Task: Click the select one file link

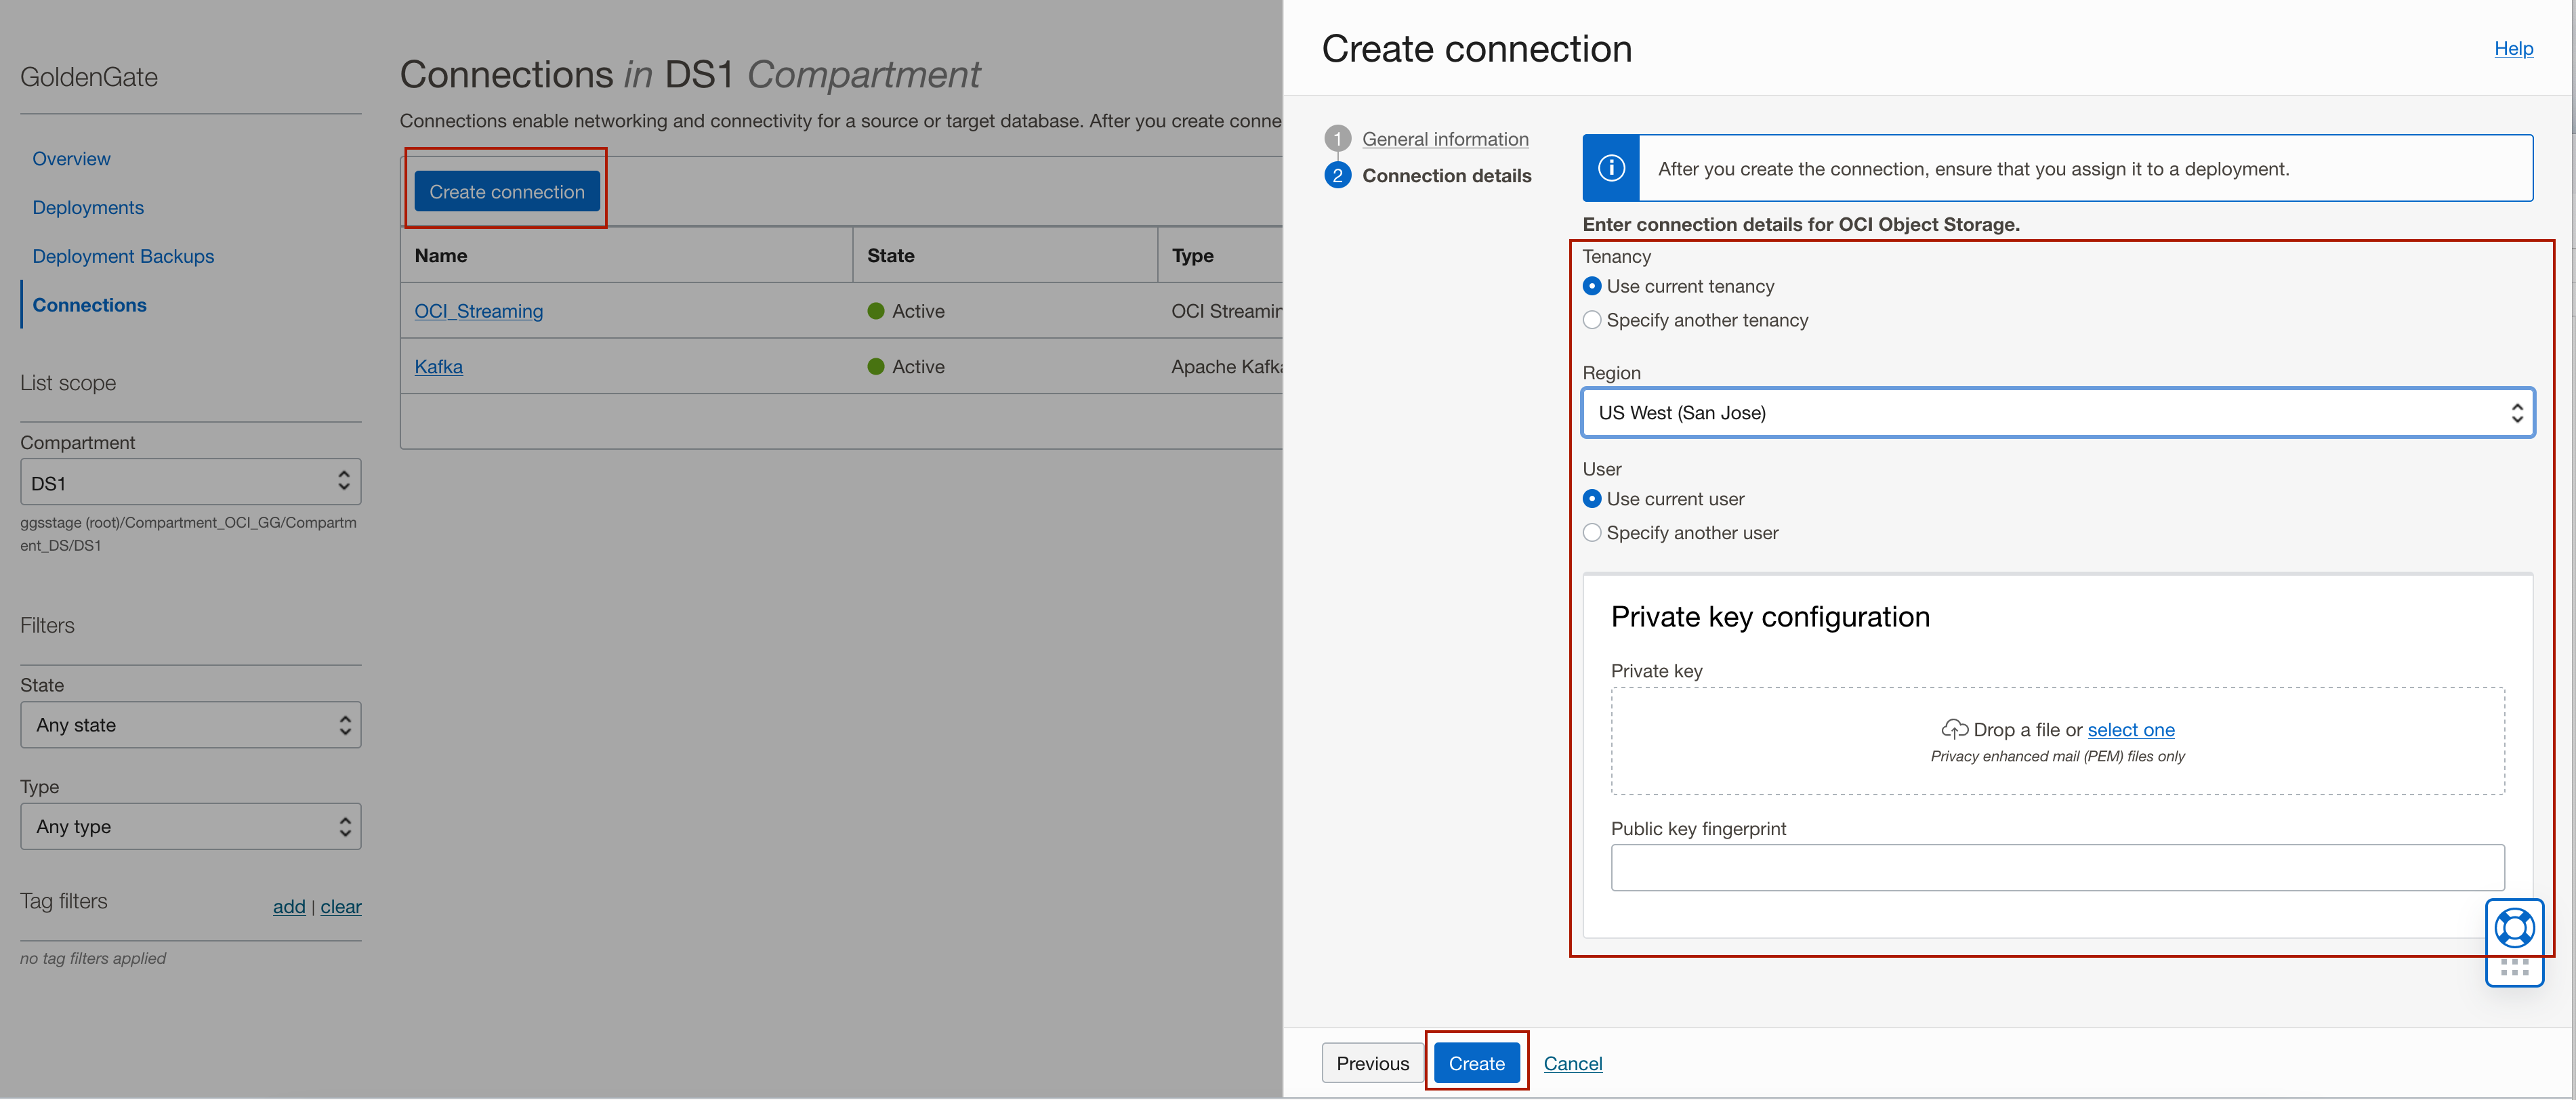Action: pyautogui.click(x=2130, y=730)
